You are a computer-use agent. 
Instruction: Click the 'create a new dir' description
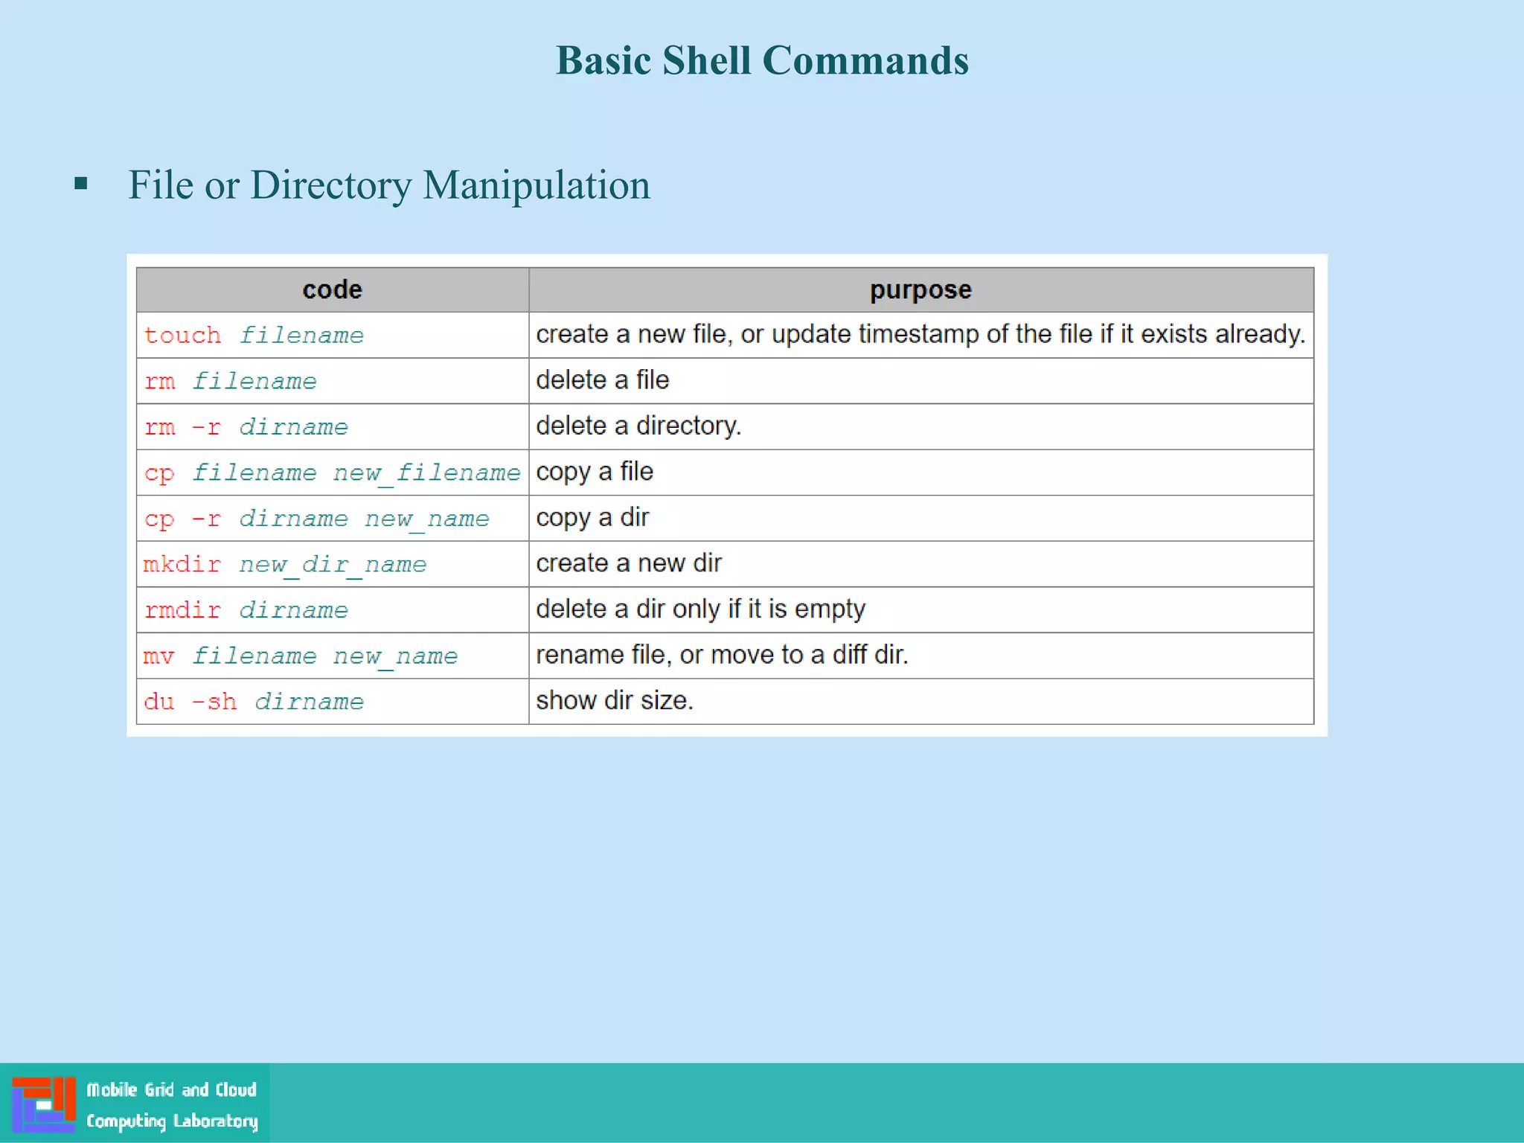[x=629, y=563]
